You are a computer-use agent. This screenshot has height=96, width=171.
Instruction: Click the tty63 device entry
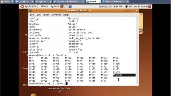coord(104,78)
